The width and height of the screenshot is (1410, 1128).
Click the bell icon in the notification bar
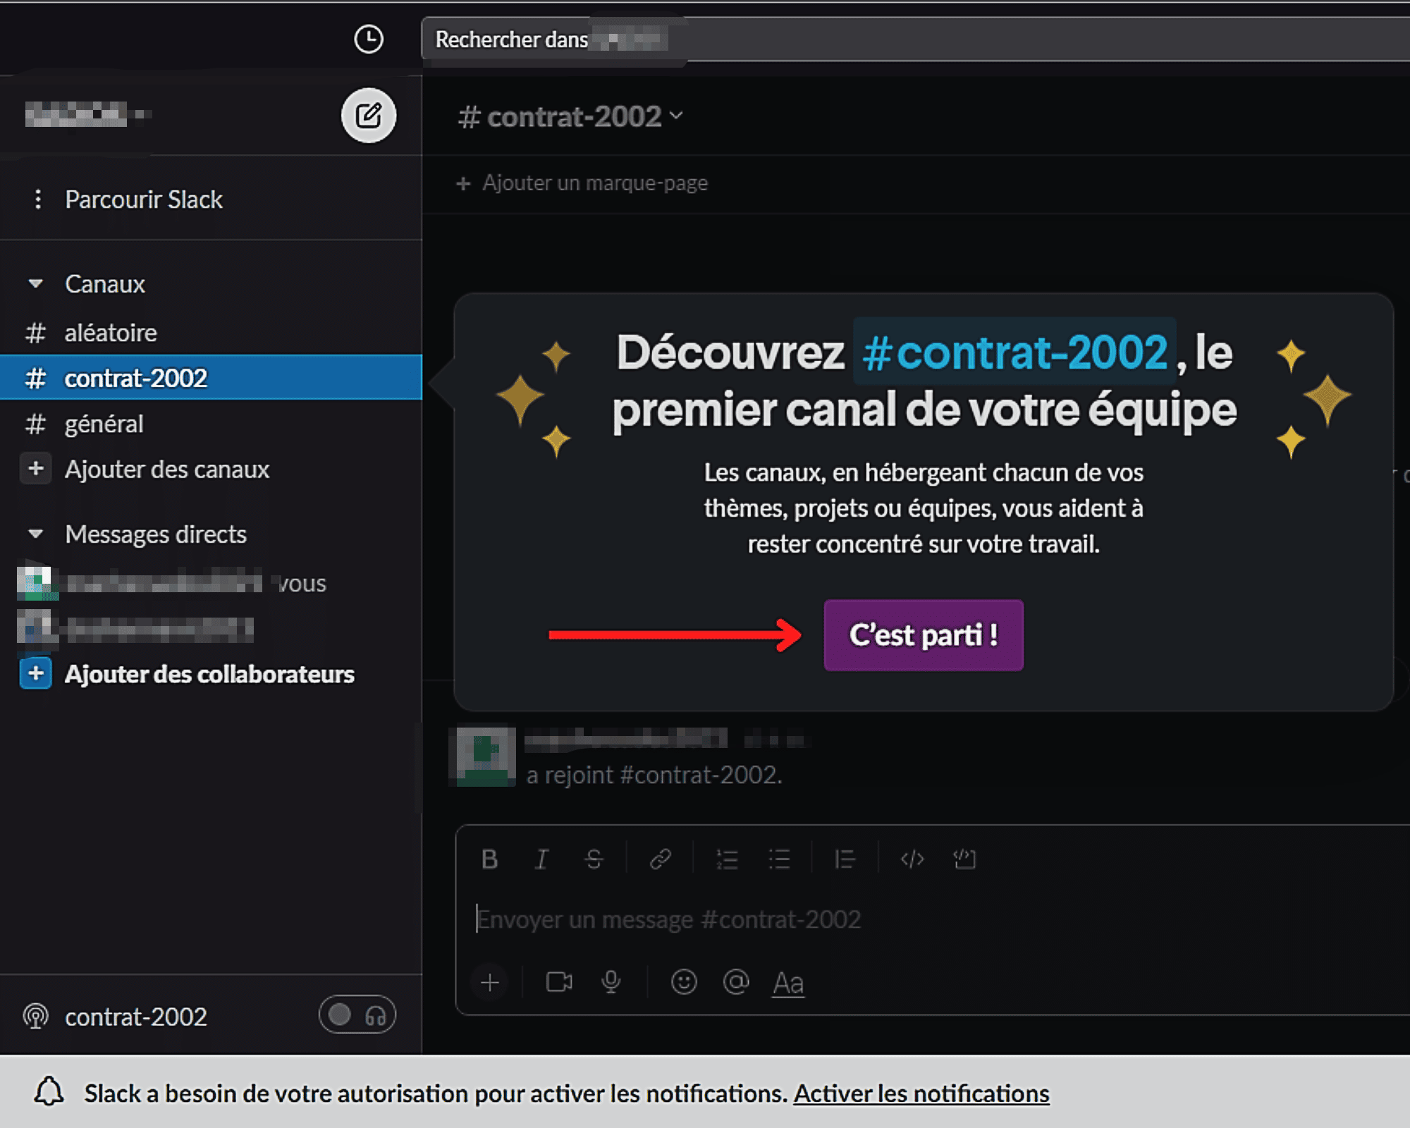[x=49, y=1092]
